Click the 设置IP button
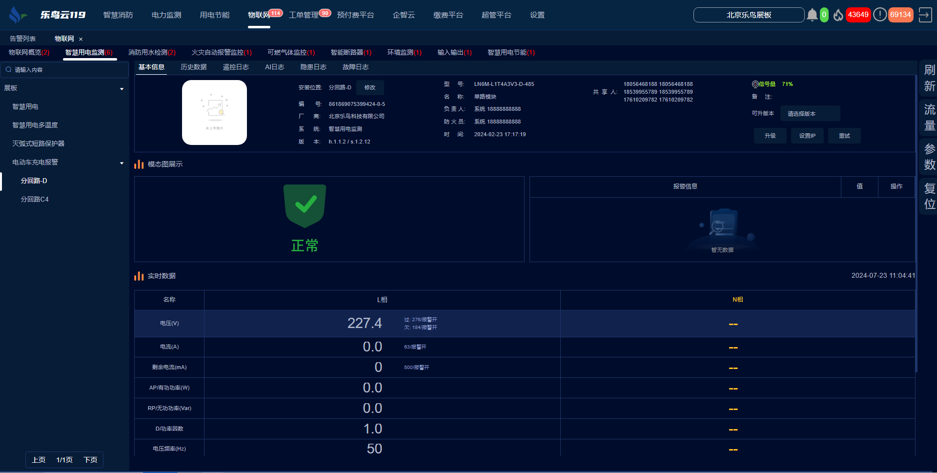Viewport: 937px width, 473px height. 807,136
